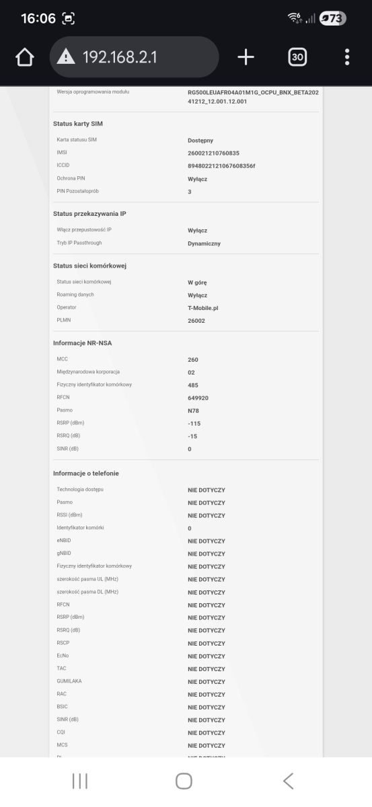Tap the Pasmo value N78

coord(194,410)
